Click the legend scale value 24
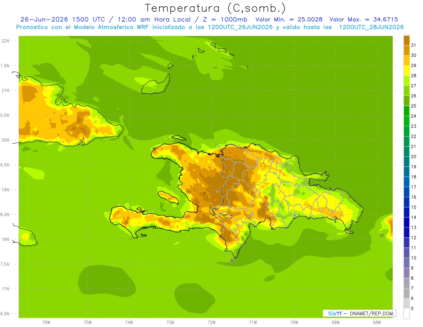 pyautogui.click(x=413, y=116)
